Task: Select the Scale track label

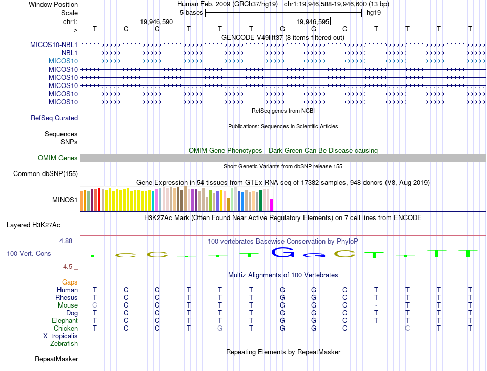Action: [69, 13]
